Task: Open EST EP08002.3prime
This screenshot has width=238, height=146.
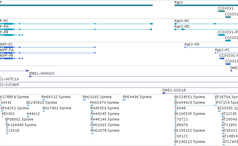Action: pyautogui.click(x=19, y=119)
